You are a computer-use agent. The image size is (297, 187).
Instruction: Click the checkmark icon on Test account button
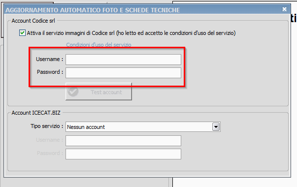73,92
